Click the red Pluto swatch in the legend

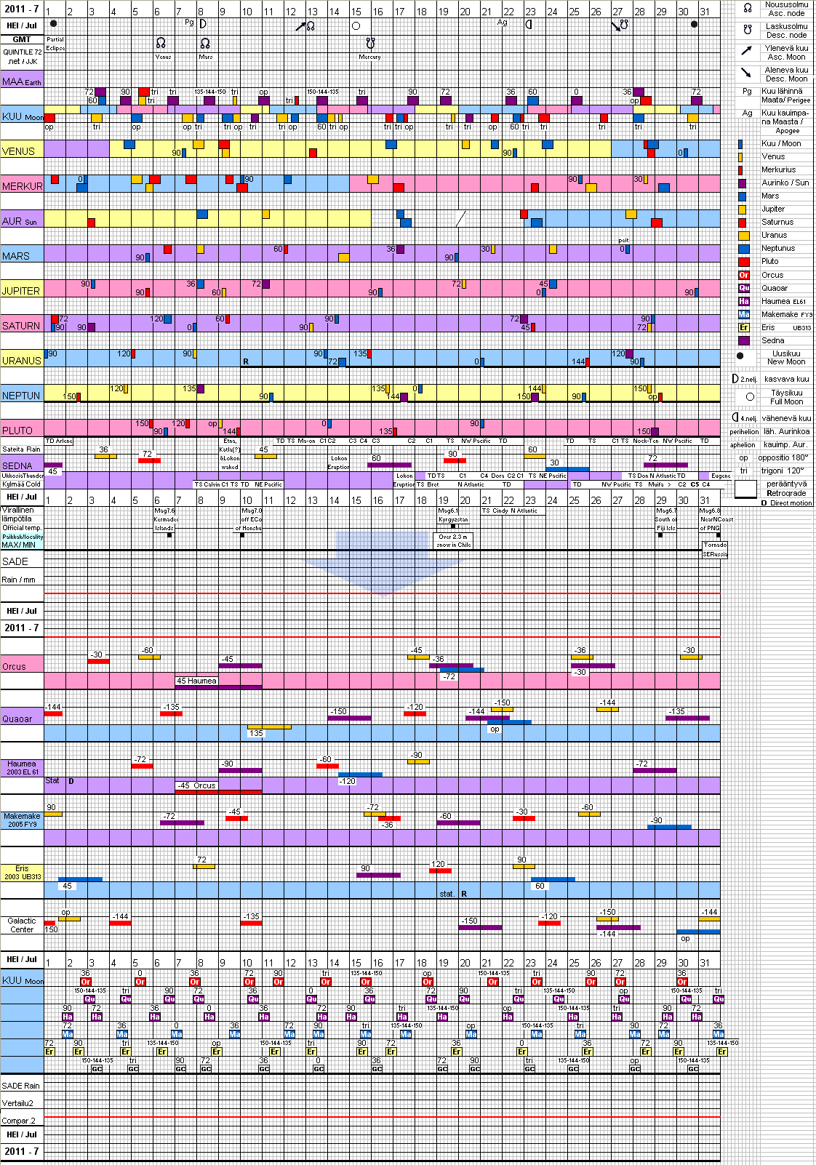(743, 262)
